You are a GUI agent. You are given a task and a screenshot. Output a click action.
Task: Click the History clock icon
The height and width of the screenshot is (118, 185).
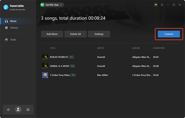(6, 28)
